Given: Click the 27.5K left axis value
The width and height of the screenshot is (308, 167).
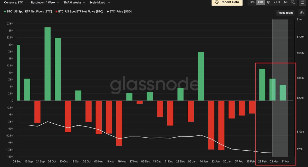Looking at the screenshot, I should click(10, 24).
